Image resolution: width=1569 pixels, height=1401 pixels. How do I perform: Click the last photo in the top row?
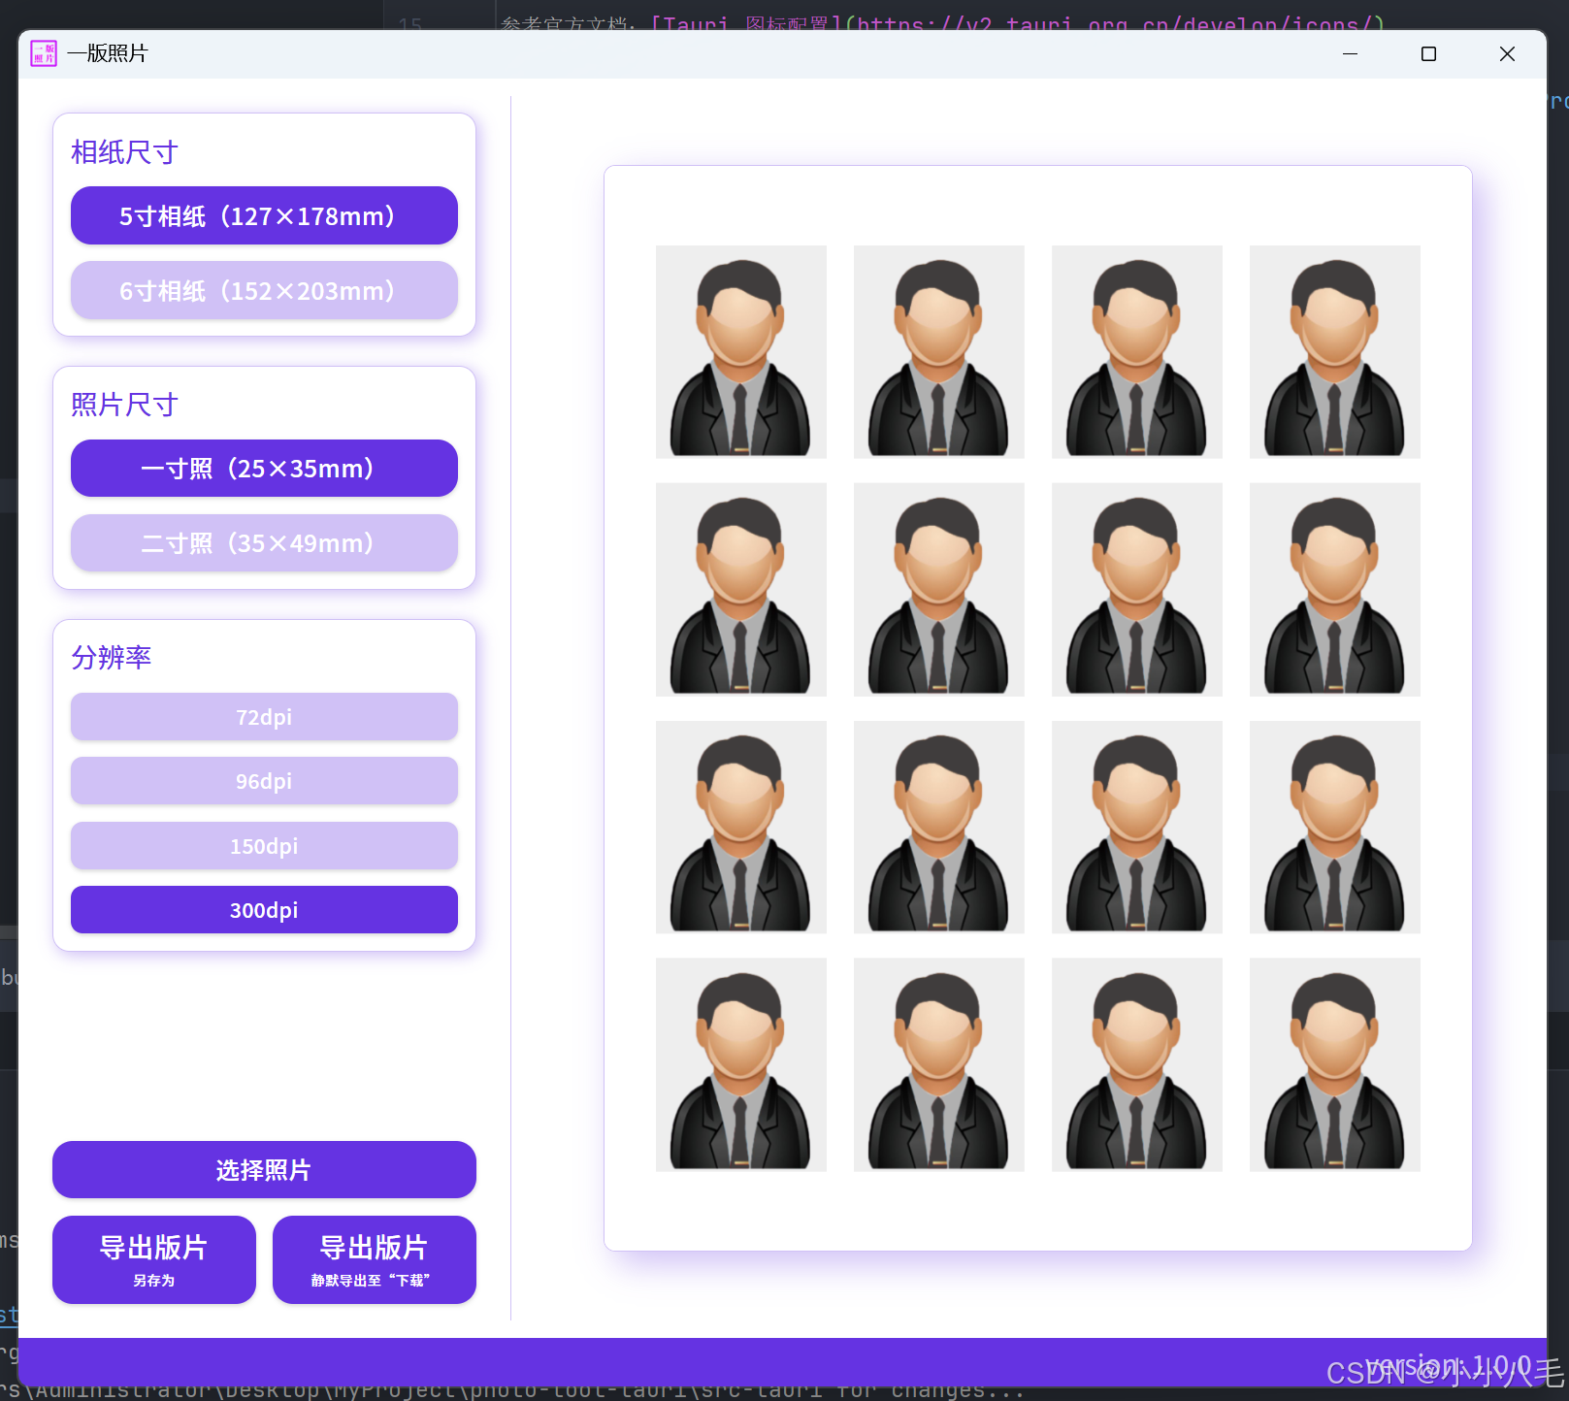pyautogui.click(x=1335, y=351)
